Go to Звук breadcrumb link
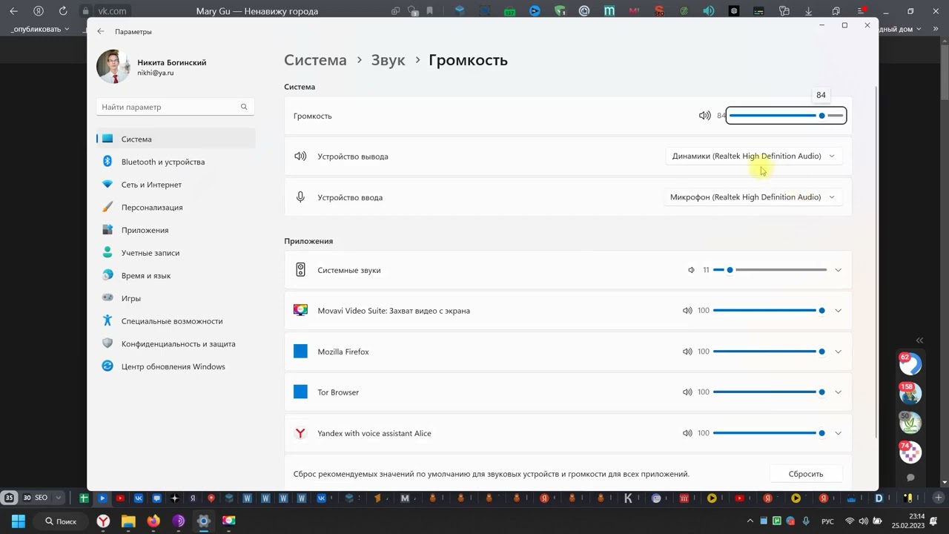949x534 pixels. [x=388, y=60]
